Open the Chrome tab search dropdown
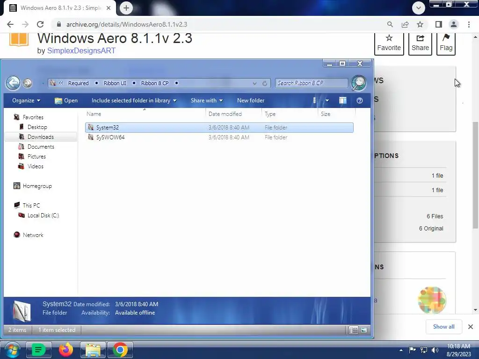The image size is (479, 359). click(419, 8)
